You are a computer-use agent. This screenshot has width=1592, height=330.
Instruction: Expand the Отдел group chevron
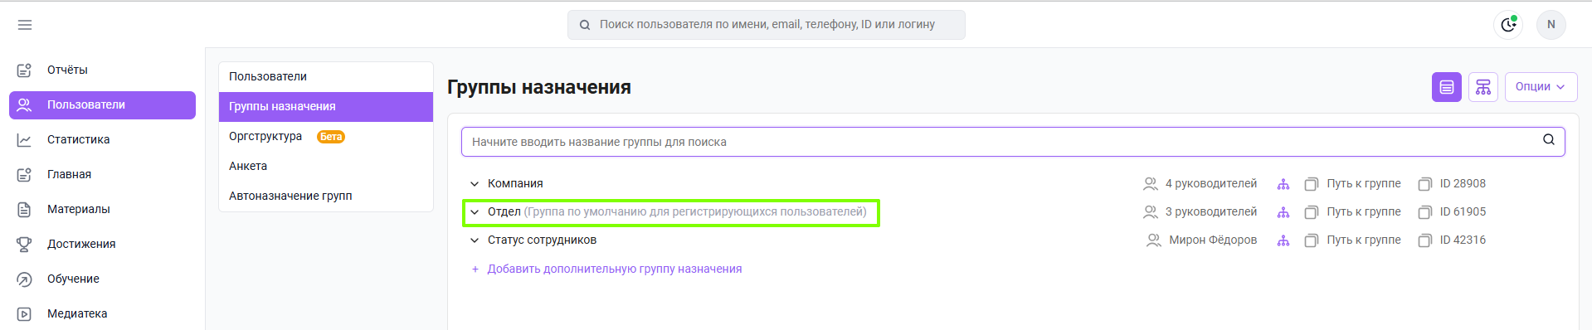(475, 212)
